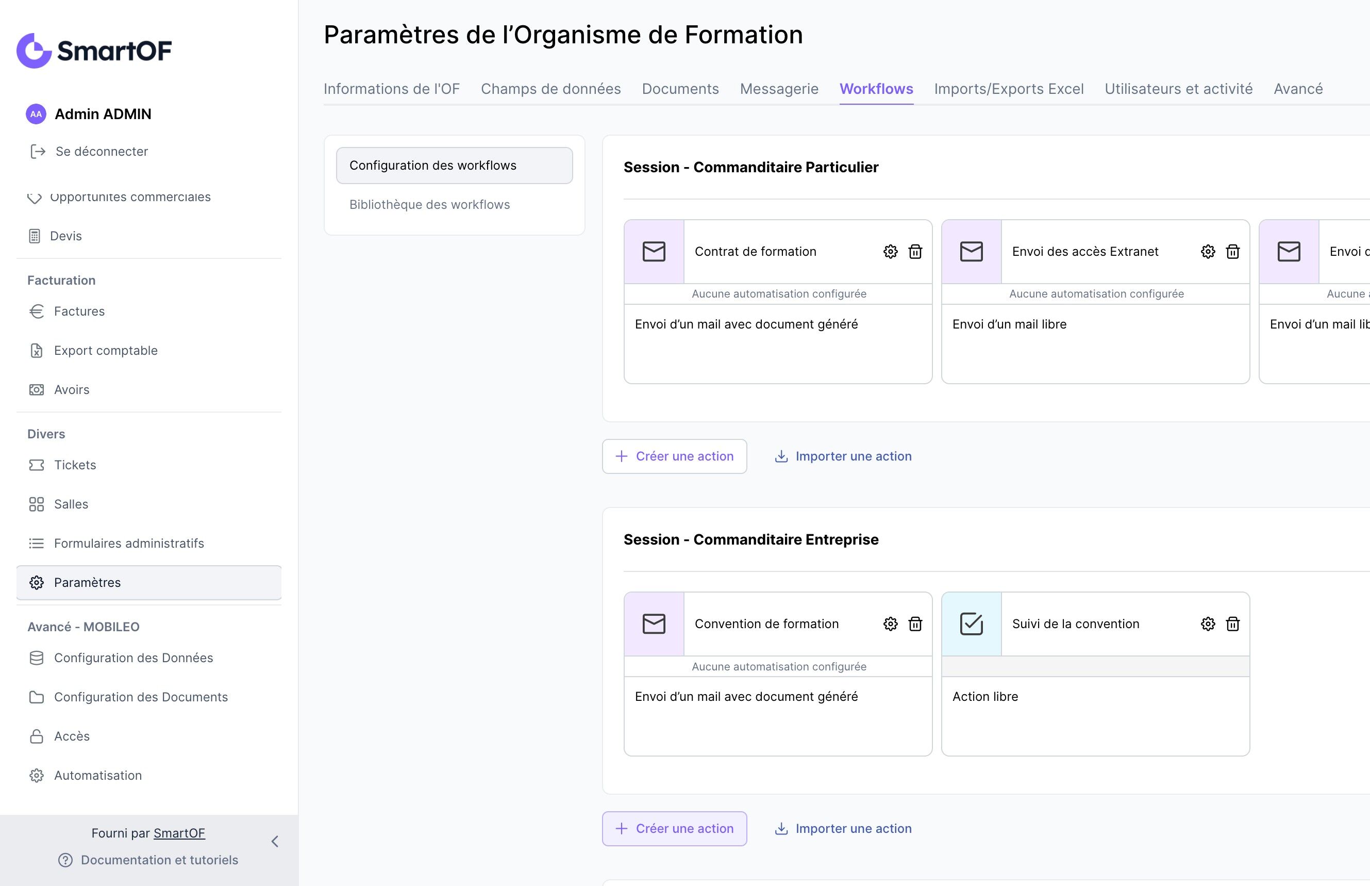The image size is (1370, 886).
Task: Click the Suivi de la convention checkbox icon
Action: tap(971, 624)
